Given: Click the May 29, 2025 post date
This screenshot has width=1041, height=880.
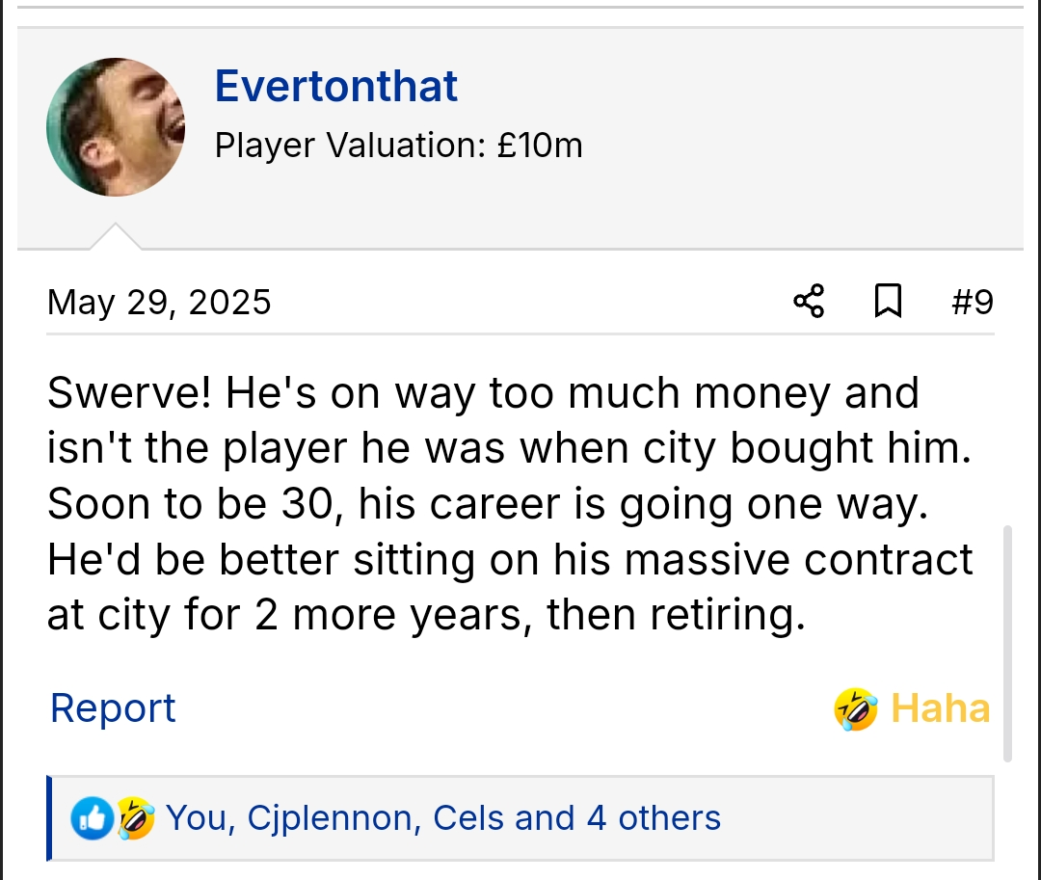Looking at the screenshot, I should click(159, 303).
